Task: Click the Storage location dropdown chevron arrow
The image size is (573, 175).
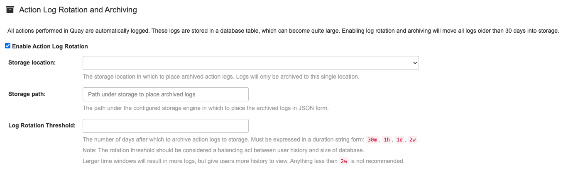Action: (x=414, y=63)
